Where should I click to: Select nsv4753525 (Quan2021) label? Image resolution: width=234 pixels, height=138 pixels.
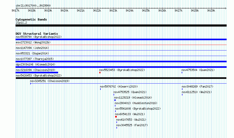[x=130, y=92]
